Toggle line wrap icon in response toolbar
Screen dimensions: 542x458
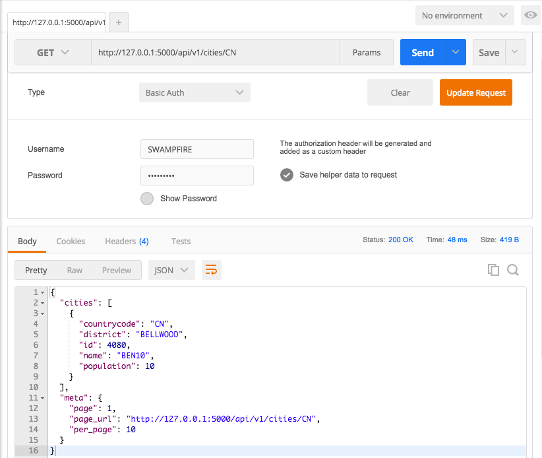[x=211, y=270]
